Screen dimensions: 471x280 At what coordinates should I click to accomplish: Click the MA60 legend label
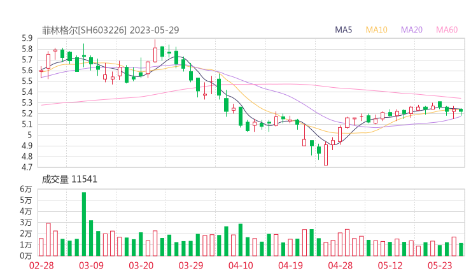447,30
